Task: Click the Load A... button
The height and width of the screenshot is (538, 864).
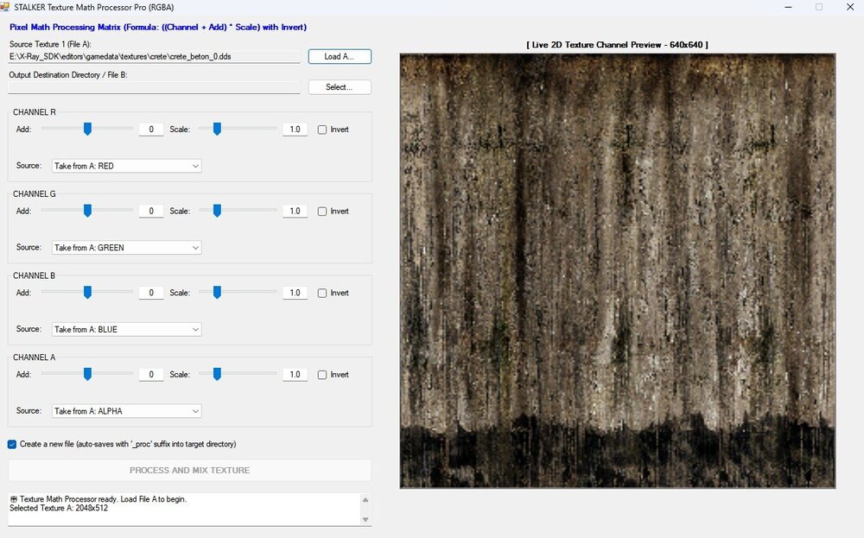Action: pyautogui.click(x=340, y=57)
